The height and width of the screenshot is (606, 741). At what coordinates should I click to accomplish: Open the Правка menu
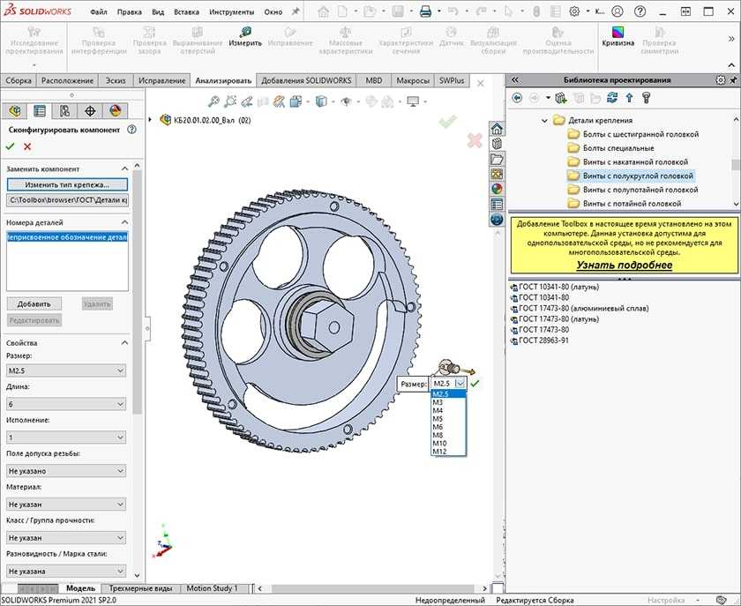coord(130,12)
